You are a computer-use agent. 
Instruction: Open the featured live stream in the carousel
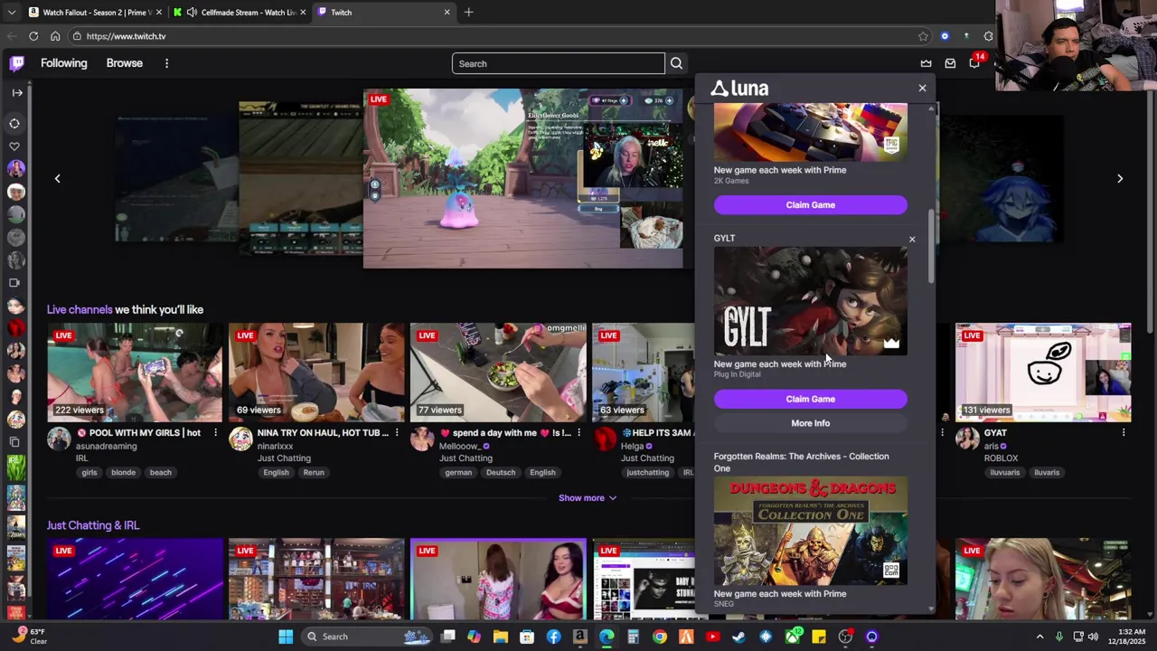point(523,178)
